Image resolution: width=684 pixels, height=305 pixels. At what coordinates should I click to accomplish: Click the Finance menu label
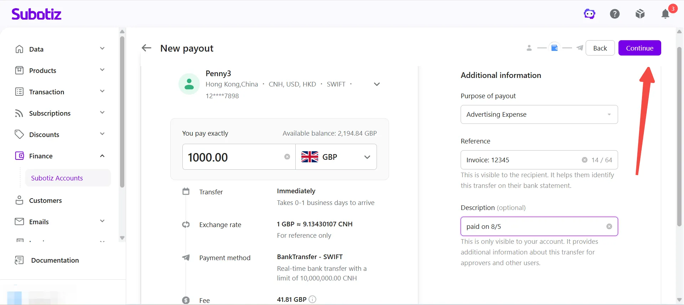(x=41, y=156)
